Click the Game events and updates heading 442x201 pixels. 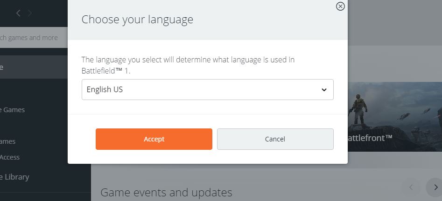point(166,192)
